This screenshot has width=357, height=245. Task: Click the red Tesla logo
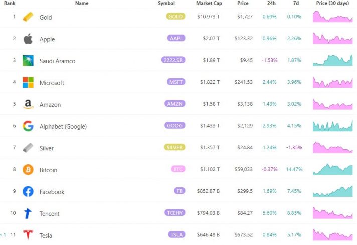[x=28, y=235]
